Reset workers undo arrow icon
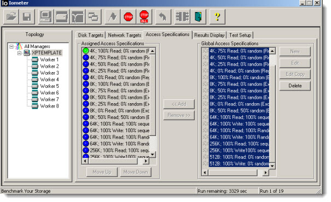This screenshot has width=331, height=202. pos(162,16)
